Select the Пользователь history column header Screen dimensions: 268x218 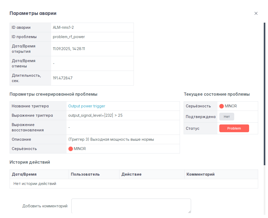(x=85, y=174)
